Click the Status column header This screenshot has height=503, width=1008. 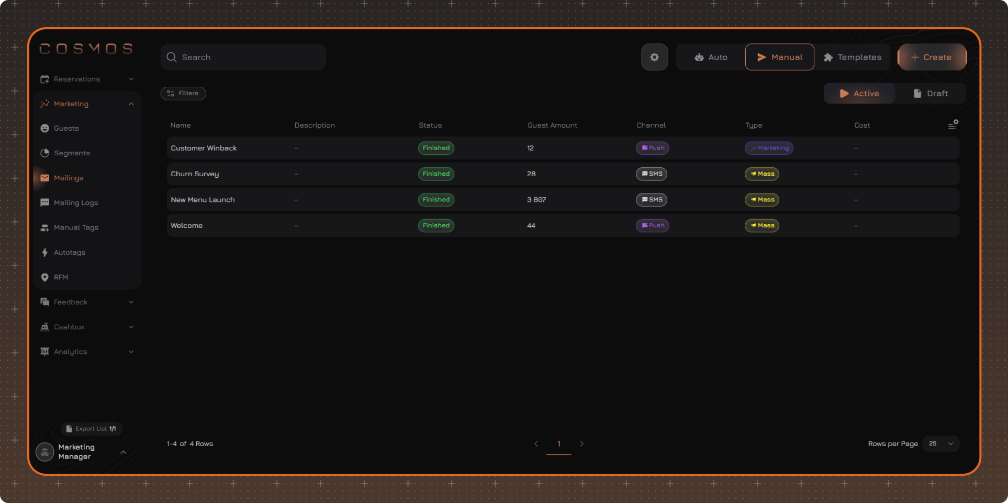coord(430,125)
